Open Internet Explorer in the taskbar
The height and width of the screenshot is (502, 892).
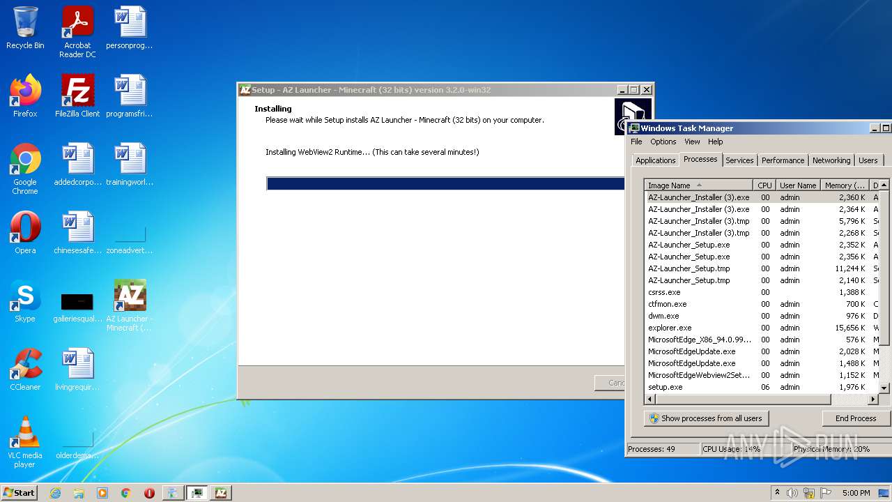55,493
